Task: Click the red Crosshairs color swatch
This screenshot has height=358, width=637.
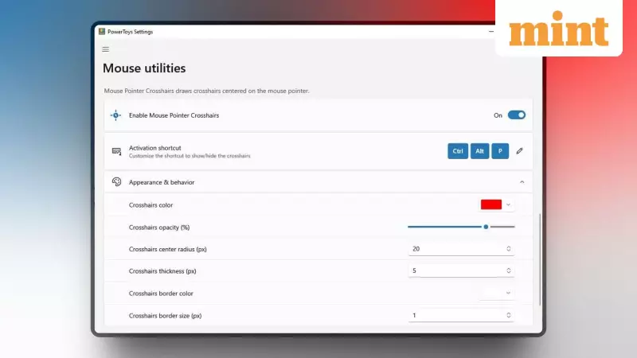Action: (490, 204)
